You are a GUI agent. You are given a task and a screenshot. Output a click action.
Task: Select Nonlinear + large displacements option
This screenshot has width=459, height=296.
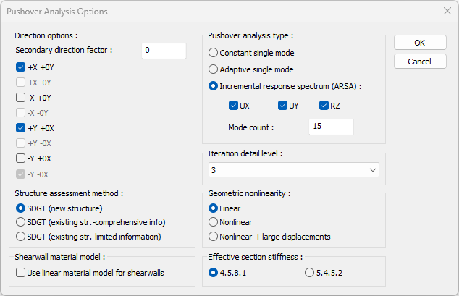[214, 236]
